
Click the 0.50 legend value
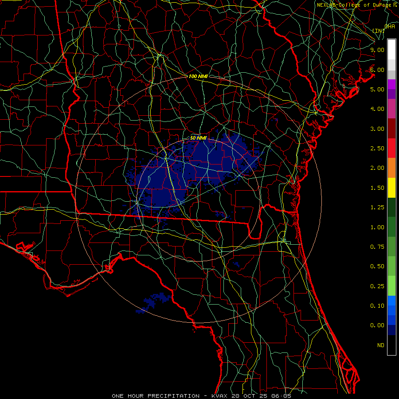click(x=377, y=266)
